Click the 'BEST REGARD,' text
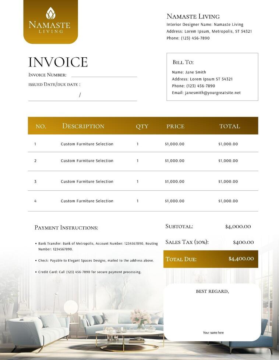 (x=212, y=291)
